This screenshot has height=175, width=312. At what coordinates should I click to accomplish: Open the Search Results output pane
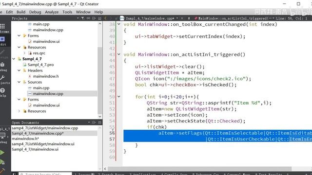[x=111, y=174]
